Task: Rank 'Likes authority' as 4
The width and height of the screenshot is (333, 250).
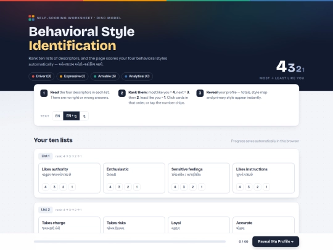Action: (46, 187)
